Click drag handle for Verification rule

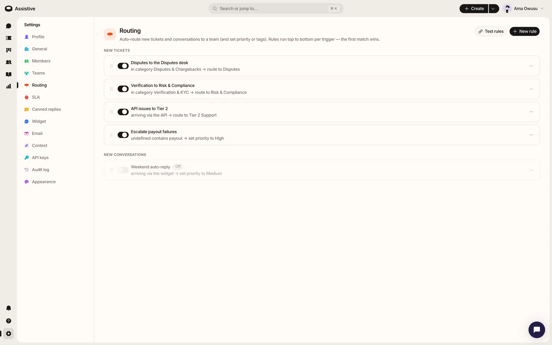111,89
